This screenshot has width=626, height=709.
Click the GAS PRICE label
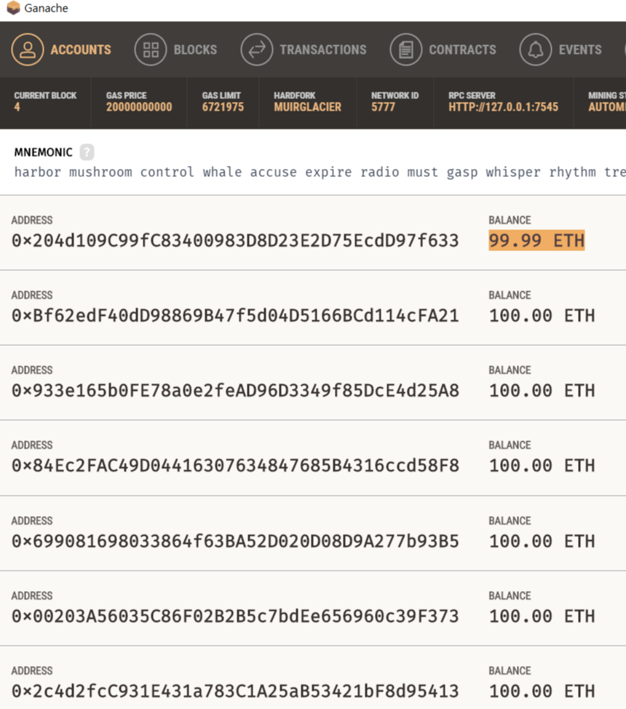[126, 95]
